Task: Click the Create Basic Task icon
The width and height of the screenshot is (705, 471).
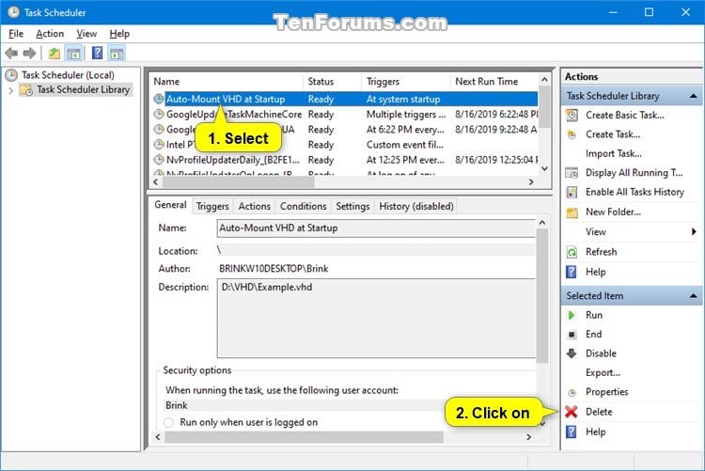Action: pyautogui.click(x=572, y=115)
